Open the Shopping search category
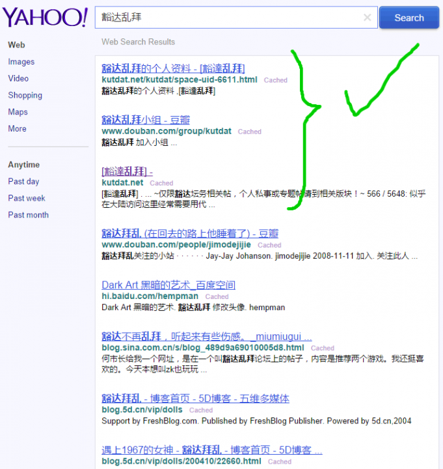 click(25, 95)
